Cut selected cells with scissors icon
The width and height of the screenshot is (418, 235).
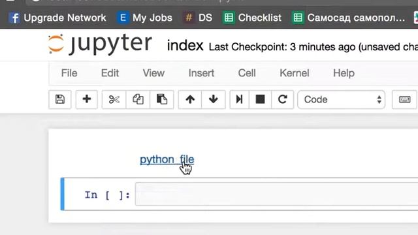[x=114, y=99]
